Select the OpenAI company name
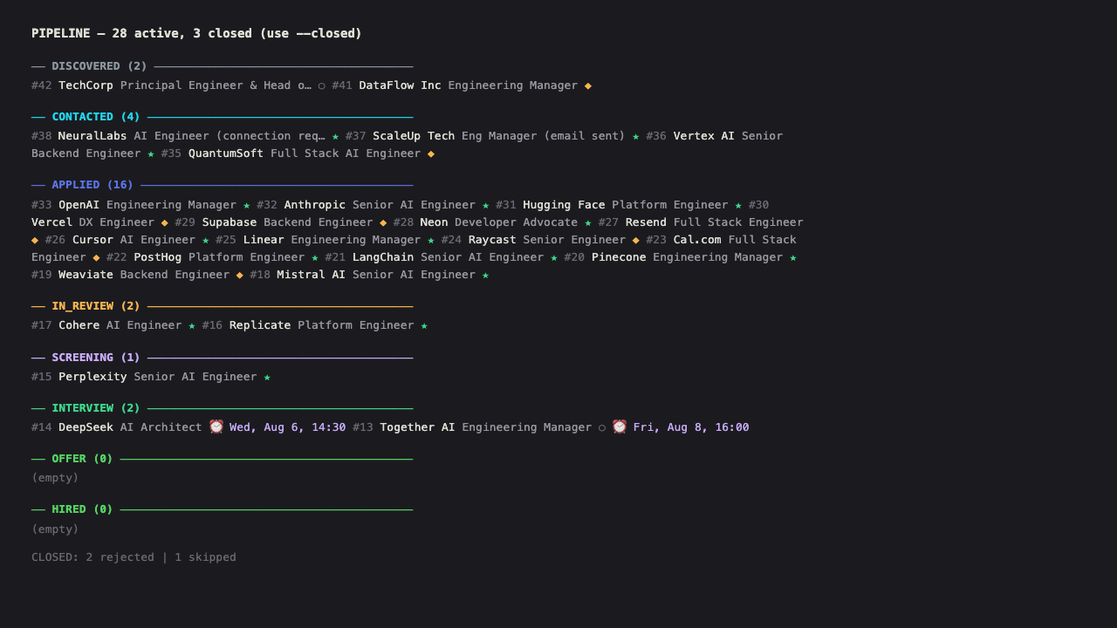Image resolution: width=1117 pixels, height=628 pixels. click(x=79, y=205)
